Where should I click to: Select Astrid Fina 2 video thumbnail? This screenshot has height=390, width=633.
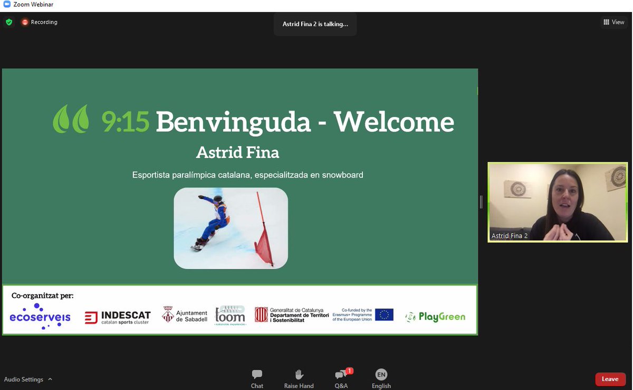pyautogui.click(x=558, y=202)
